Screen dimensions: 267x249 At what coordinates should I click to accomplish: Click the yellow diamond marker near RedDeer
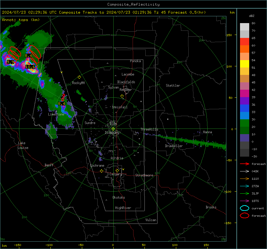[122, 96]
